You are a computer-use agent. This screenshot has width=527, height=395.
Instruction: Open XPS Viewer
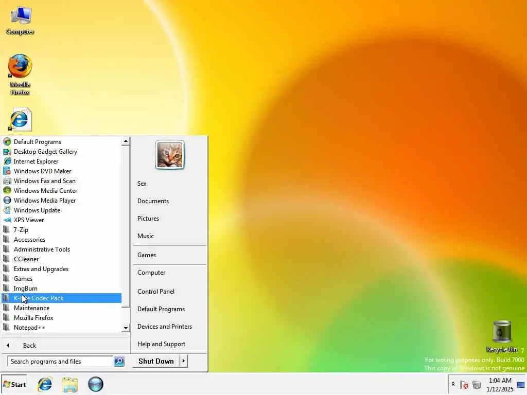(62, 220)
